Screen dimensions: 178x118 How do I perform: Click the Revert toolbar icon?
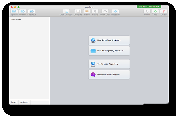click(x=147, y=12)
